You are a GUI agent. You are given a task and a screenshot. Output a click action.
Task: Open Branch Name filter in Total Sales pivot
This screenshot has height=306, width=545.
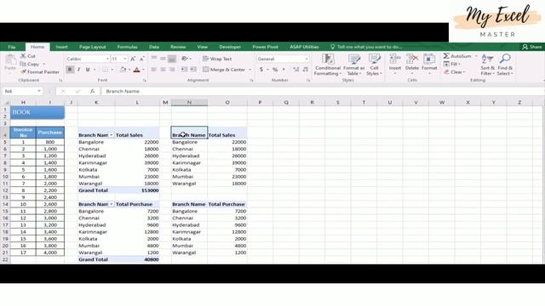[x=112, y=135]
